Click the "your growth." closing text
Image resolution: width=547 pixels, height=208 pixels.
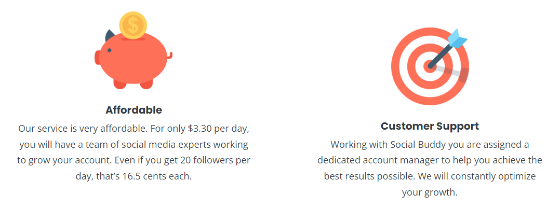(430, 192)
